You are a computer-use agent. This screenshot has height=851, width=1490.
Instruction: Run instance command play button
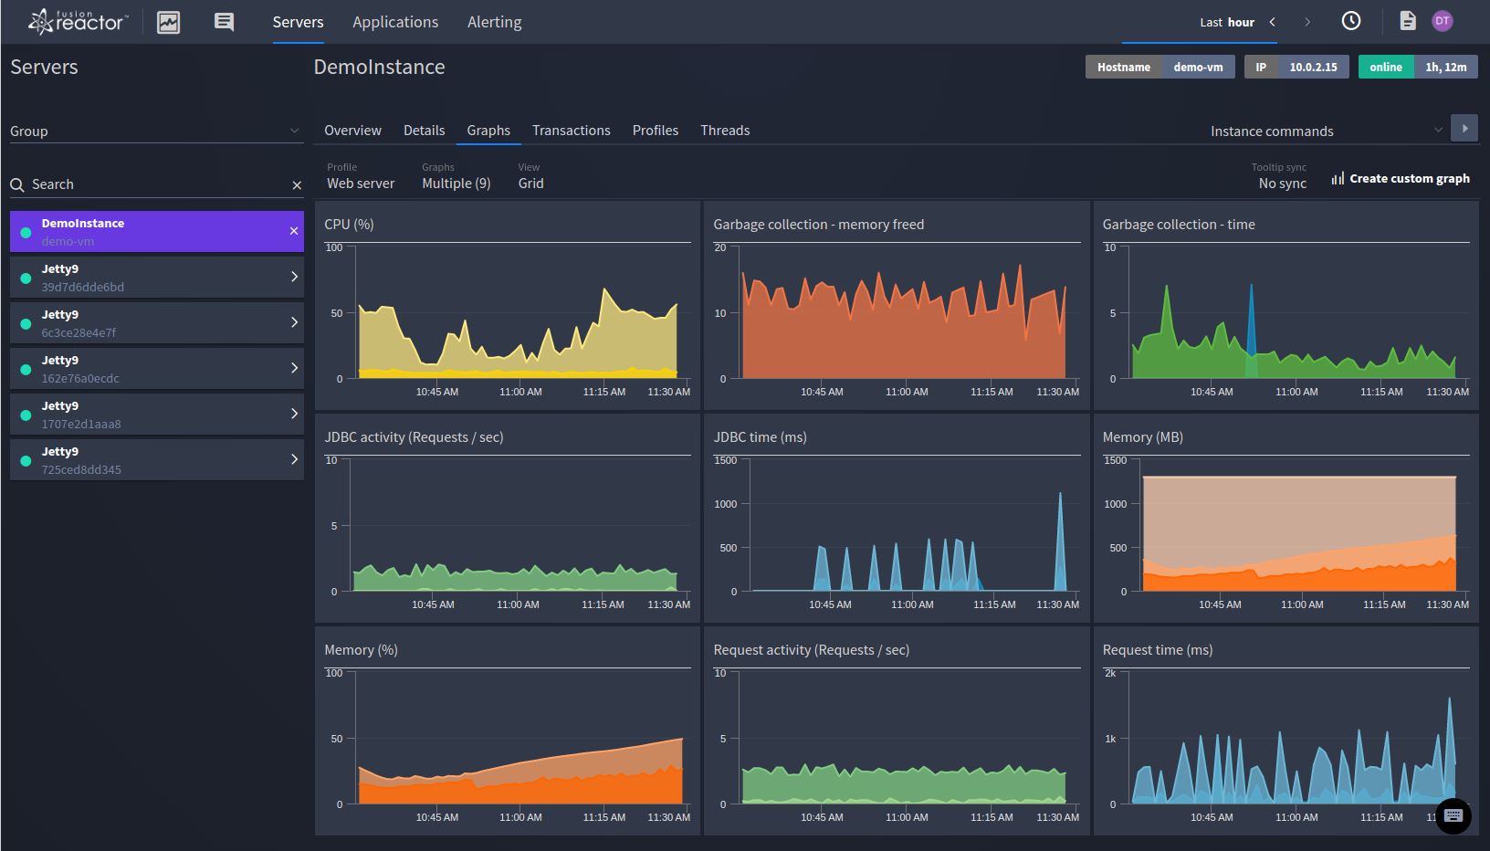[1464, 129]
